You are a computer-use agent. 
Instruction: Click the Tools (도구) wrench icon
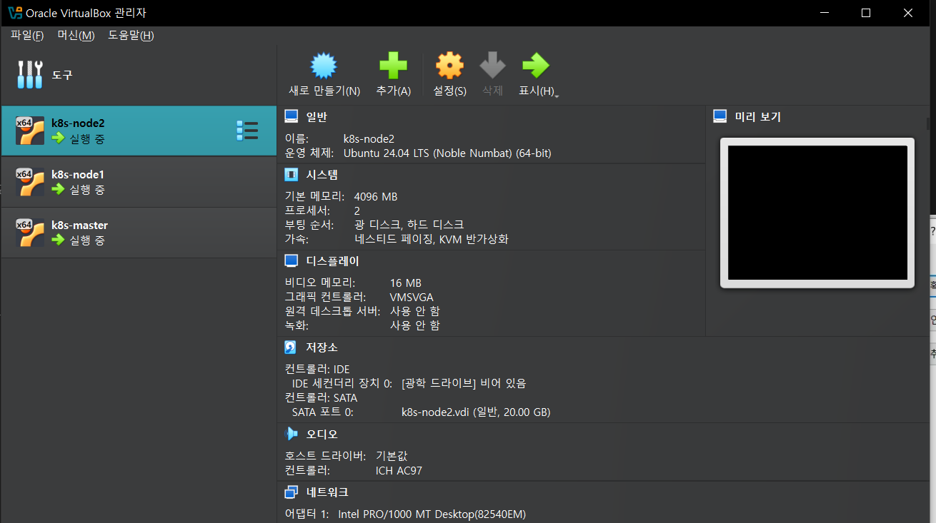coord(30,75)
